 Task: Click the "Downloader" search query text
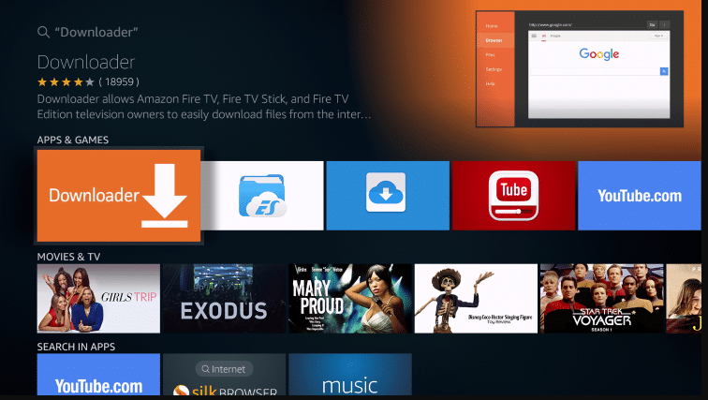[96, 33]
